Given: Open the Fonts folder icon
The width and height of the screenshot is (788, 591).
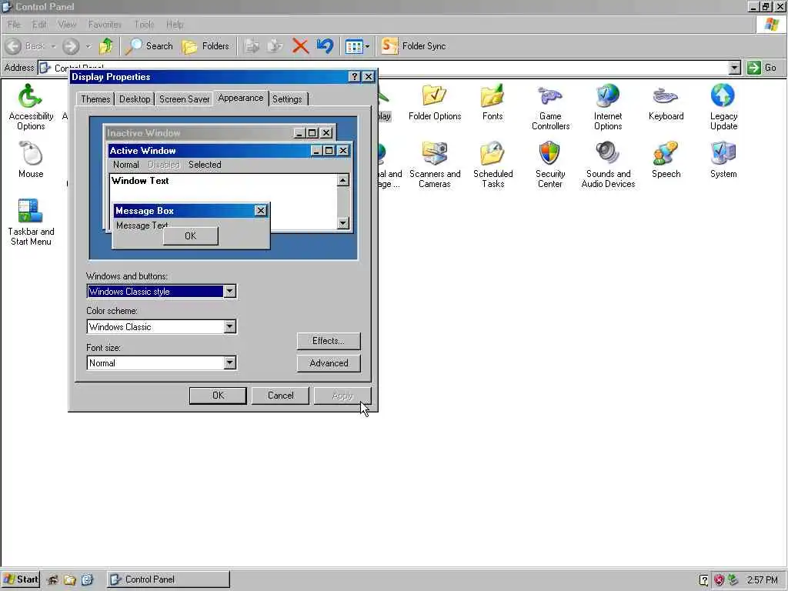Looking at the screenshot, I should 492,102.
